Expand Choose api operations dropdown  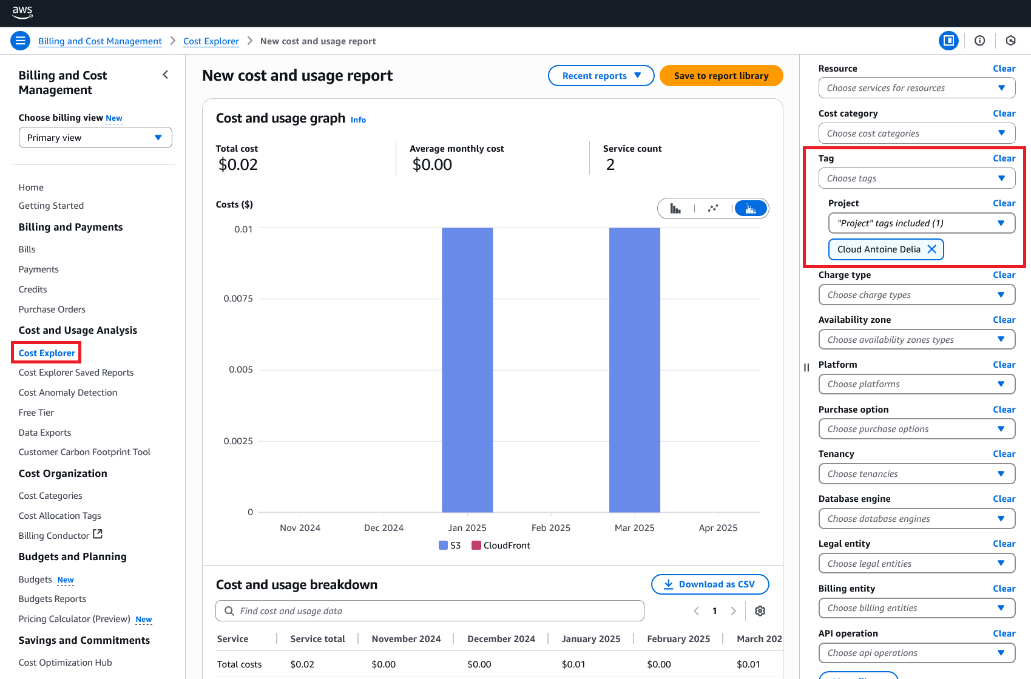click(916, 653)
